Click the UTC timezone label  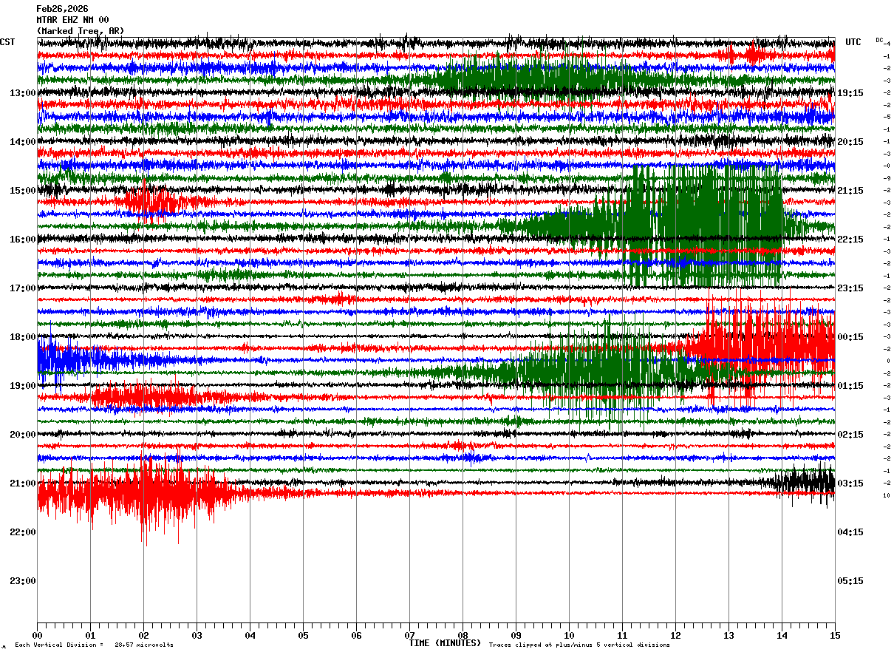coord(853,42)
